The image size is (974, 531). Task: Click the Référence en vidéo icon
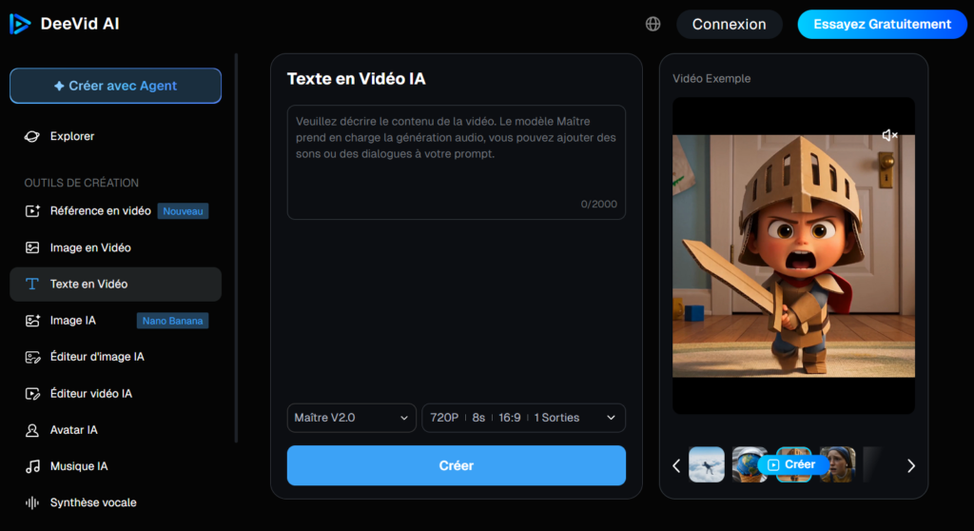tap(31, 211)
